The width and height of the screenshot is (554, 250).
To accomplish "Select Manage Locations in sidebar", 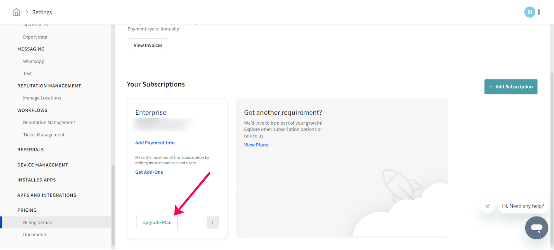I will coord(42,98).
